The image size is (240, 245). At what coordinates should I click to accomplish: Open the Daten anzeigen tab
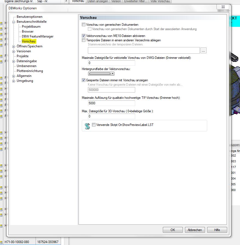98,1
